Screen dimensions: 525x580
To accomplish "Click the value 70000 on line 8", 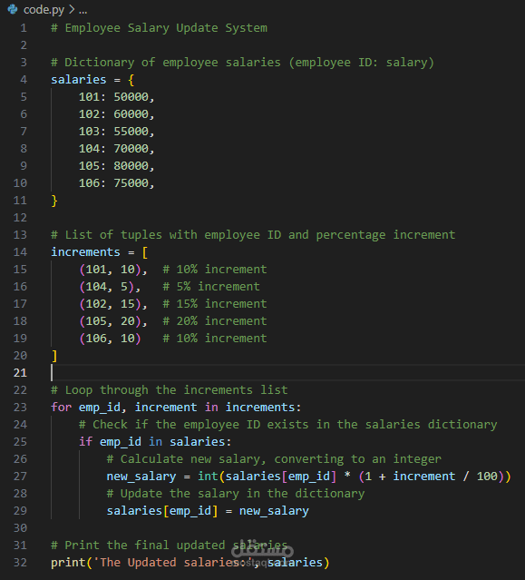I will click(x=131, y=149).
